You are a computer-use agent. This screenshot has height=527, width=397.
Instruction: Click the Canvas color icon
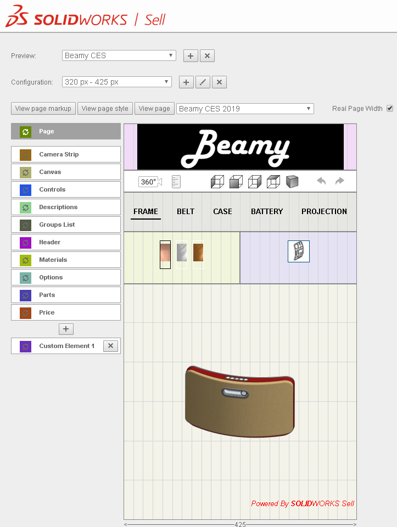pos(26,172)
